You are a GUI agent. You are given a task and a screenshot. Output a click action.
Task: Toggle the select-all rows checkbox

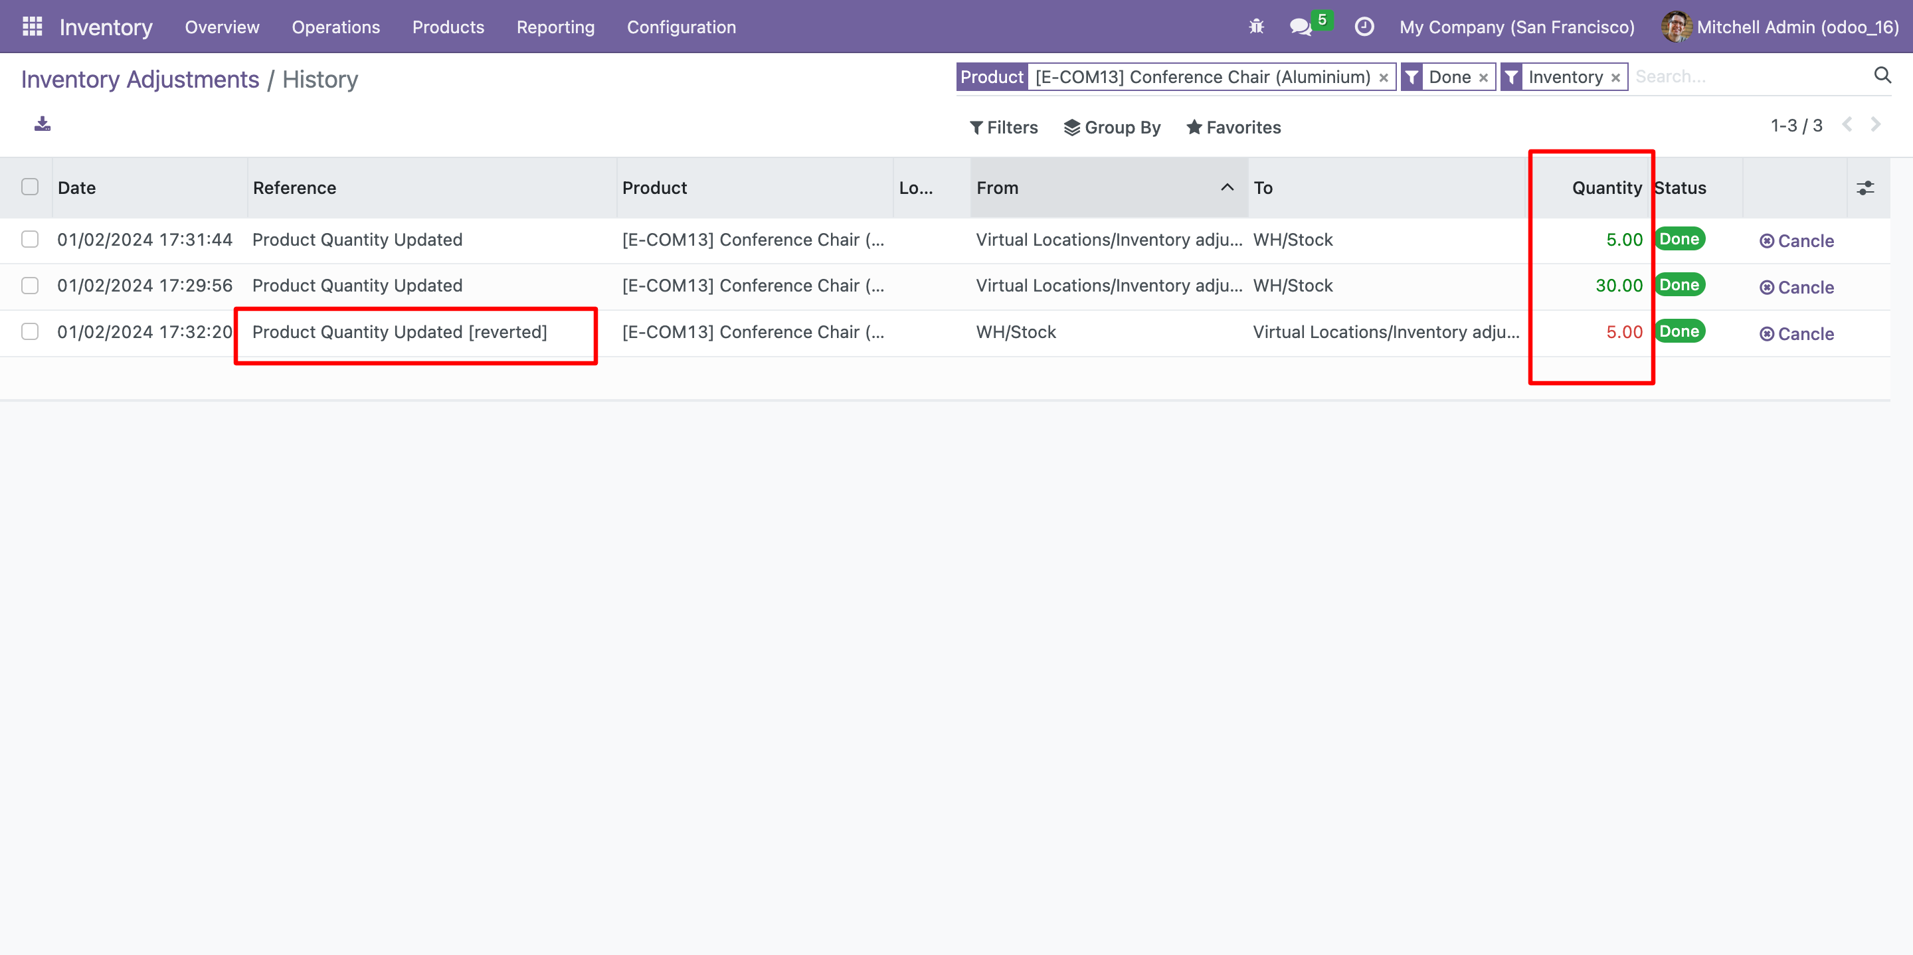tap(30, 187)
